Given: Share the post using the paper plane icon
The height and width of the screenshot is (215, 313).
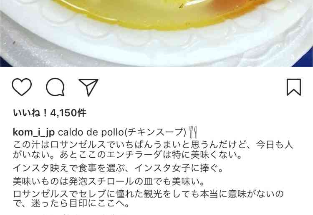Looking at the screenshot, I should point(88,87).
